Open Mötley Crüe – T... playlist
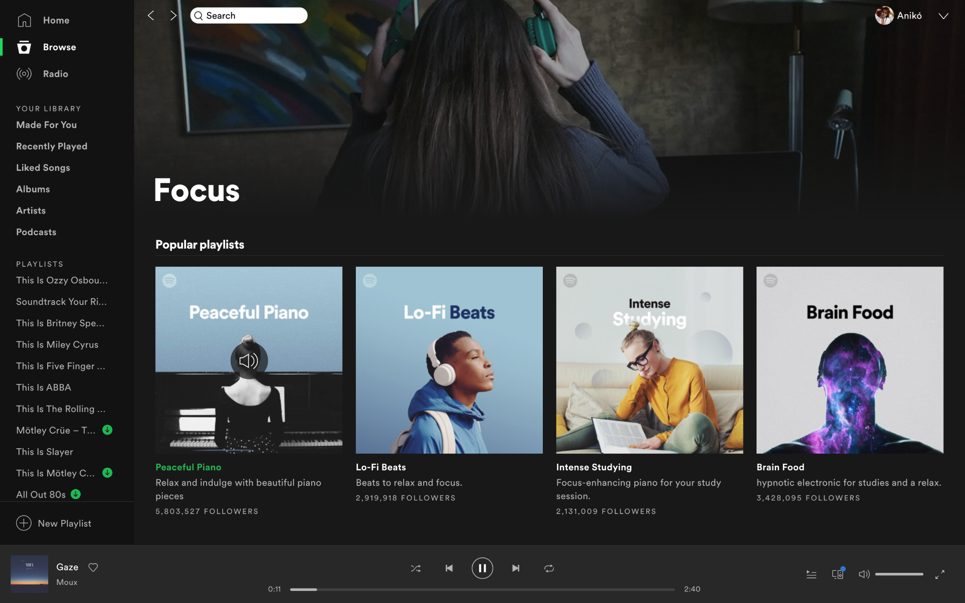The width and height of the screenshot is (965, 603). point(56,430)
